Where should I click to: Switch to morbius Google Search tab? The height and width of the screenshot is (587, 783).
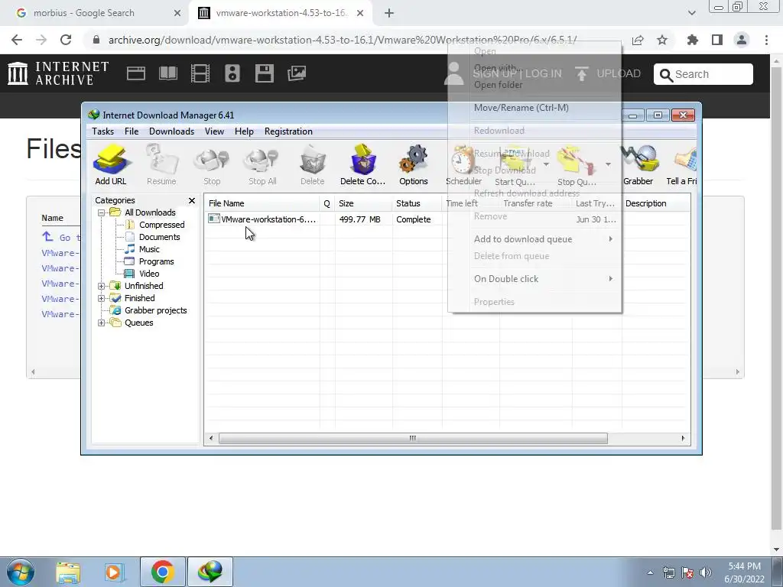(x=95, y=13)
